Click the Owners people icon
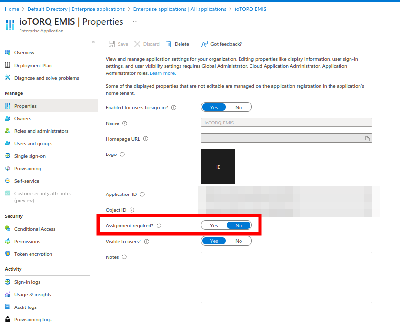The width and height of the screenshot is (400, 328). click(x=8, y=118)
